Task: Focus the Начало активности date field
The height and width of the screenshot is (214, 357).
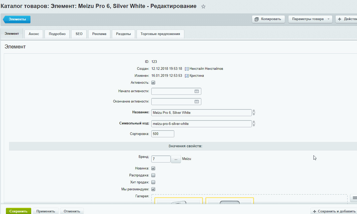Action: (176, 91)
